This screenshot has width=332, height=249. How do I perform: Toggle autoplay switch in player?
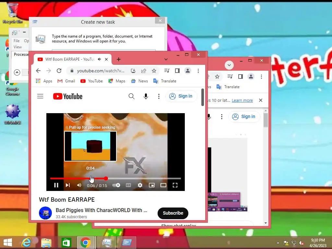click(116, 185)
